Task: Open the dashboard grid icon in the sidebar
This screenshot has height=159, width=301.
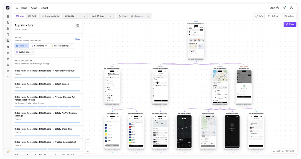Action: pyautogui.click(x=8, y=17)
